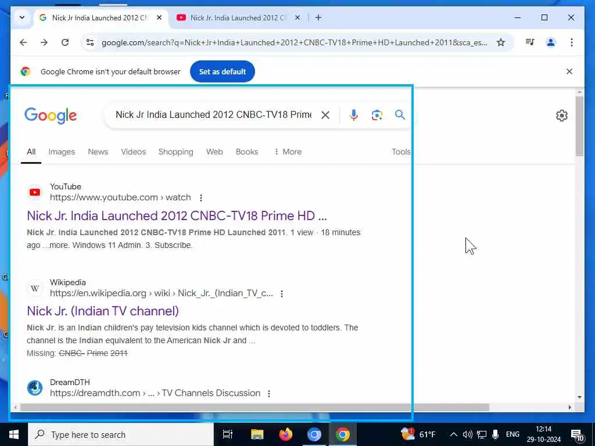This screenshot has height=446, width=595.
Task: Switch to Web results
Action: tap(214, 152)
